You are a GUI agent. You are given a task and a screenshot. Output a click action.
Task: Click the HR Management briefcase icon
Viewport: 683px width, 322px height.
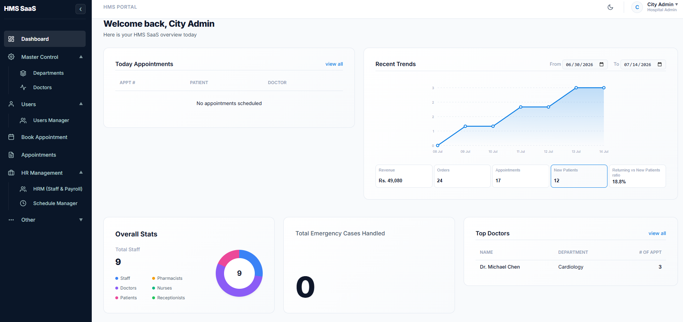(11, 173)
